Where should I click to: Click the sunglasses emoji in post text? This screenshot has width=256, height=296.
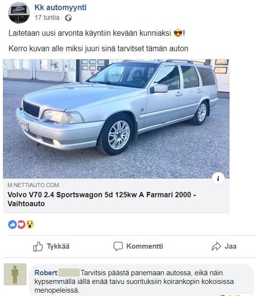(178, 33)
